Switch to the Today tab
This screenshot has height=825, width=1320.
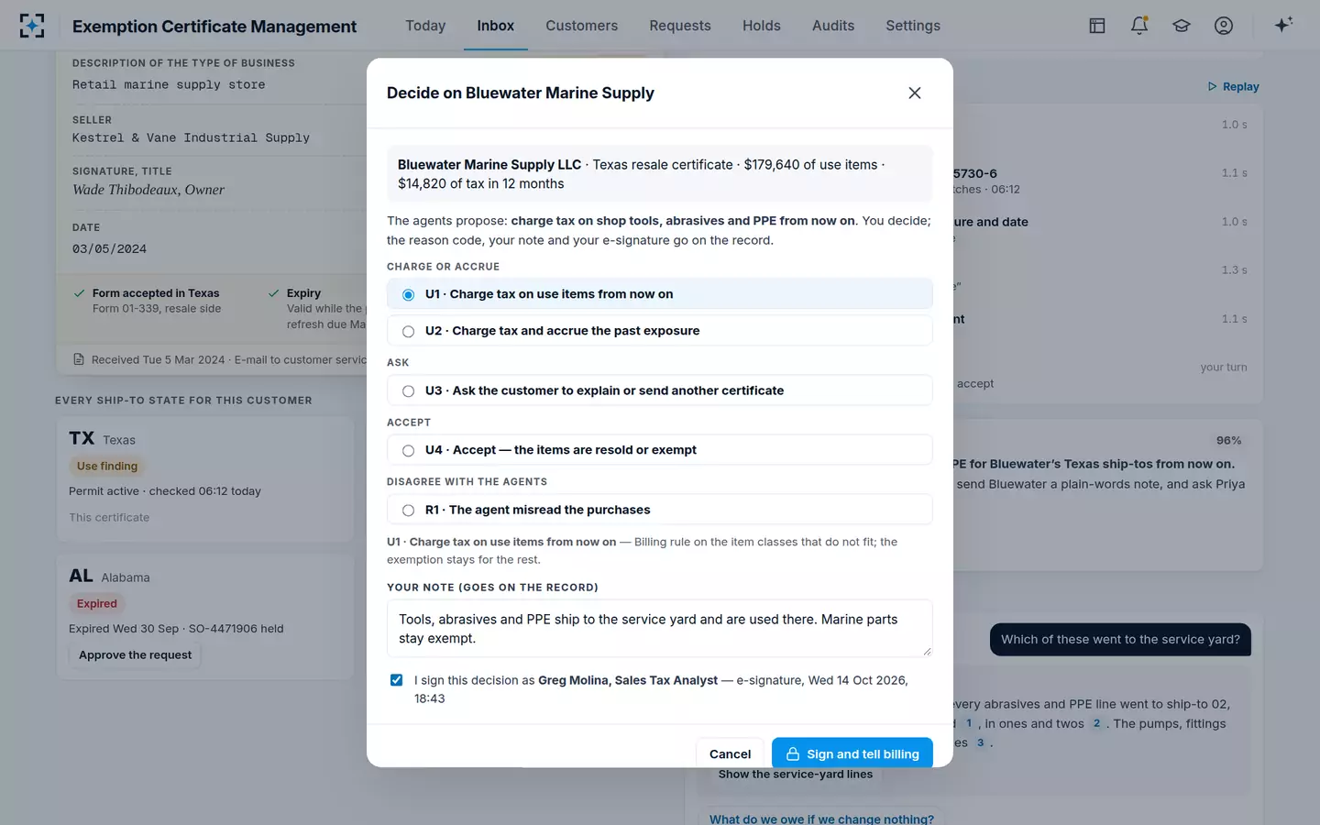click(x=425, y=26)
